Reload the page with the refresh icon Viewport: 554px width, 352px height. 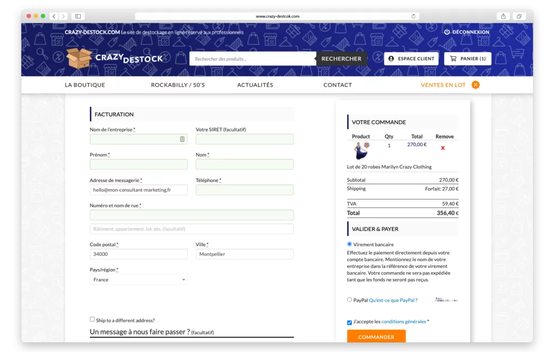click(x=413, y=16)
